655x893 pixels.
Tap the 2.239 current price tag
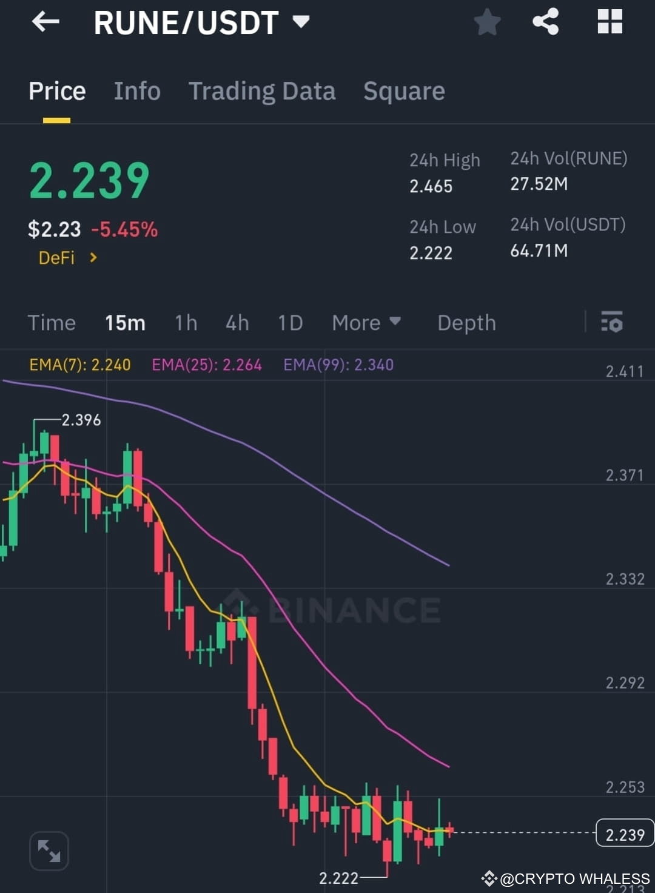624,834
